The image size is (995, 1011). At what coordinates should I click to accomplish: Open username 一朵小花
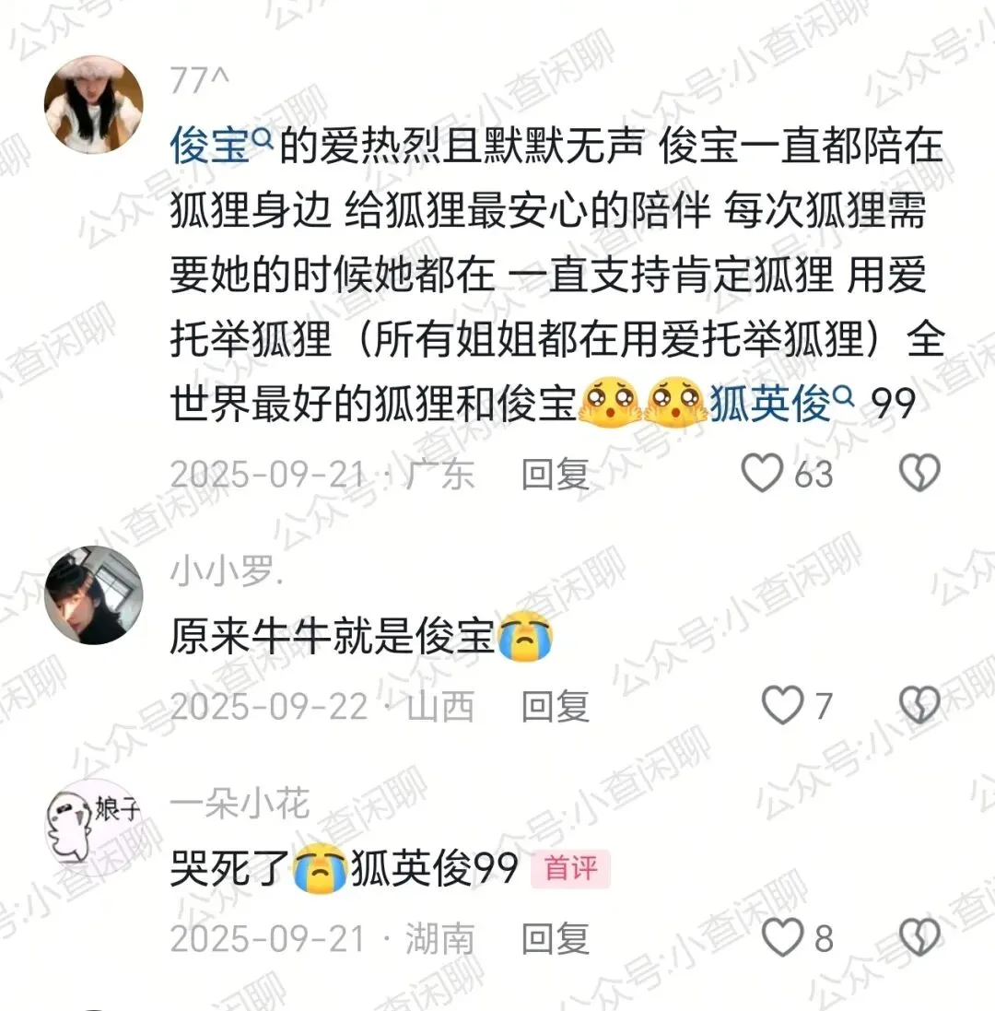[240, 803]
